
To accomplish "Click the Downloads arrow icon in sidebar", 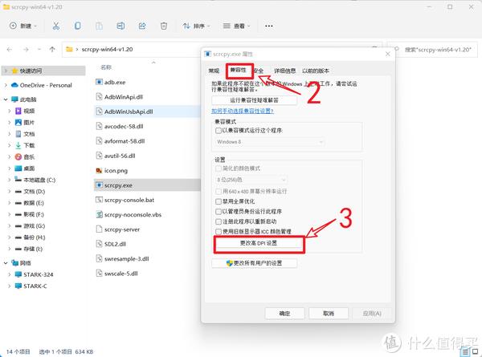I will [18, 145].
